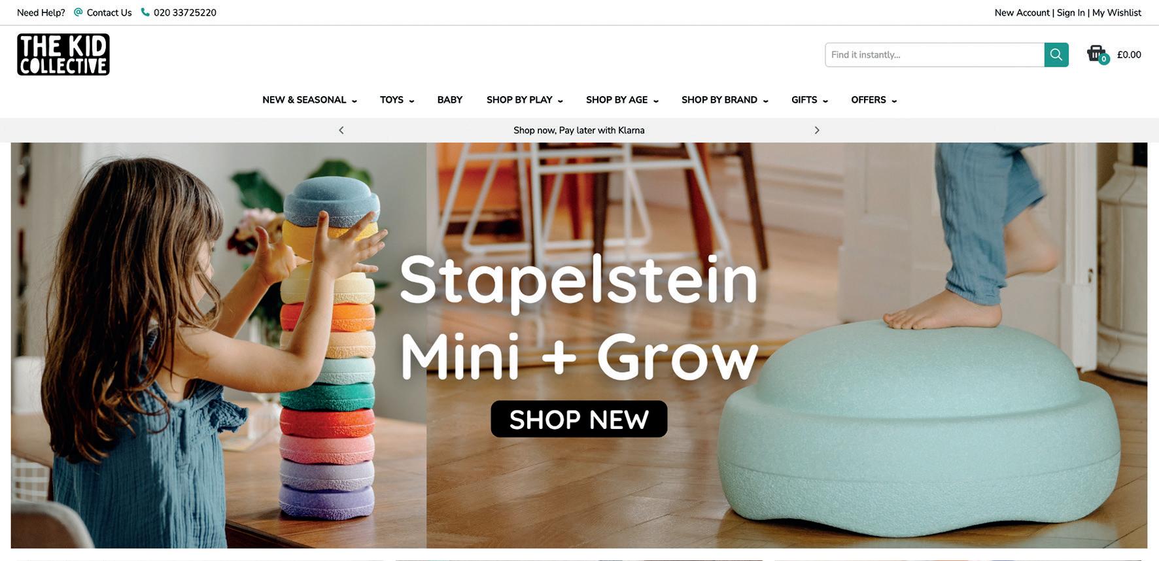Open the Shop By Brand dropdown
1159x561 pixels.
725,100
